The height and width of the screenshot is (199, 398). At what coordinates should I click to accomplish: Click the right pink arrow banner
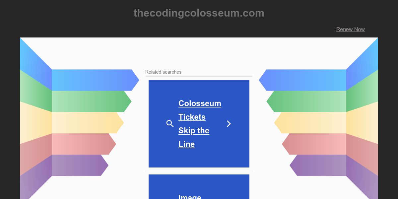tap(316, 144)
